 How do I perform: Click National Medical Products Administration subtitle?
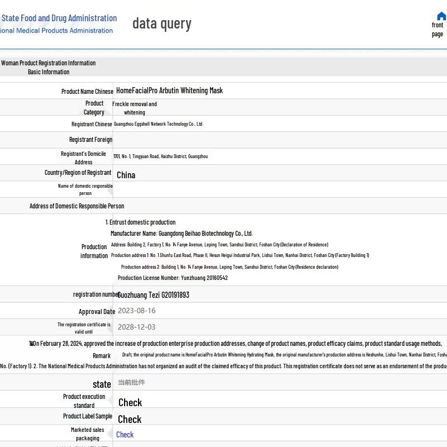tap(56, 31)
